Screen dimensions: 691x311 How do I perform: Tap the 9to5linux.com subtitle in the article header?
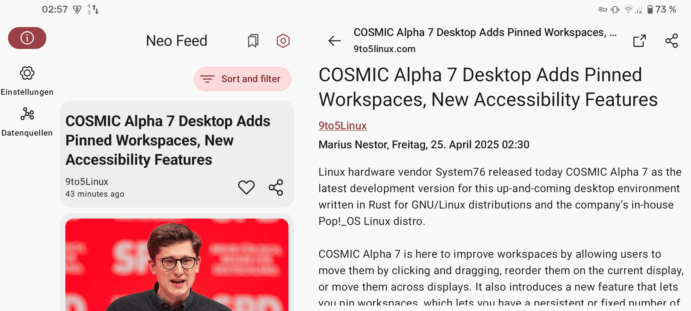point(384,49)
